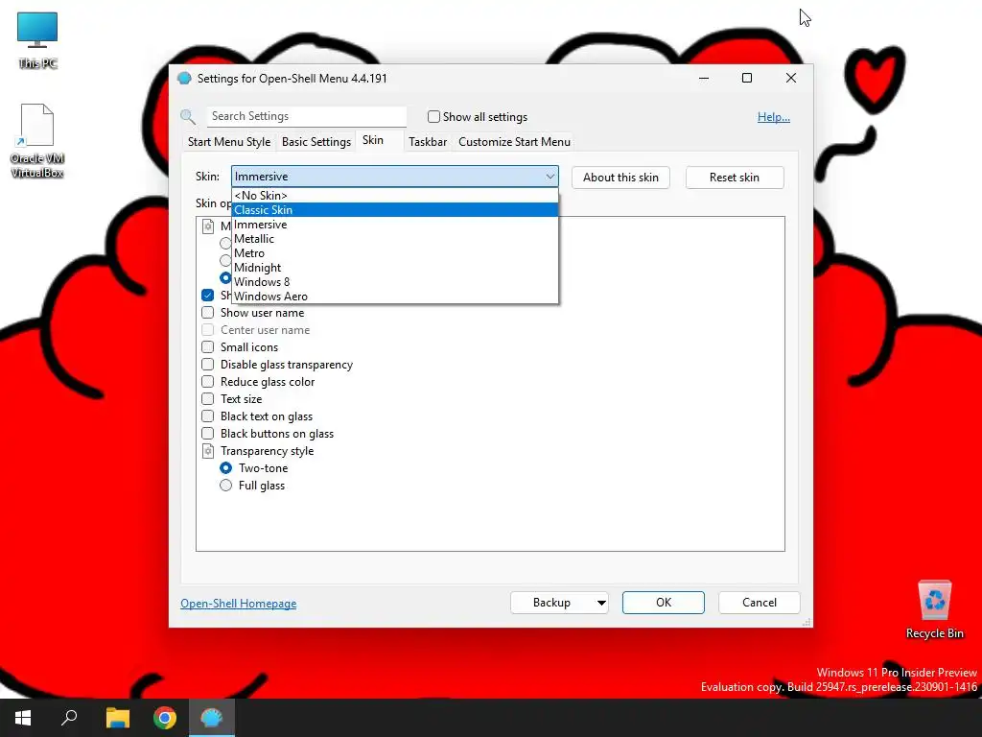Open the Open-Shell Homepage link

pyautogui.click(x=239, y=604)
